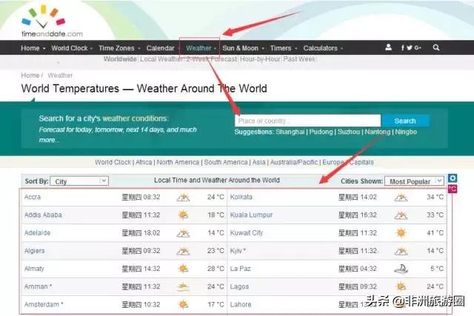Expand the Calendar menu
Screen dimensions: 474x316
[x=163, y=48]
